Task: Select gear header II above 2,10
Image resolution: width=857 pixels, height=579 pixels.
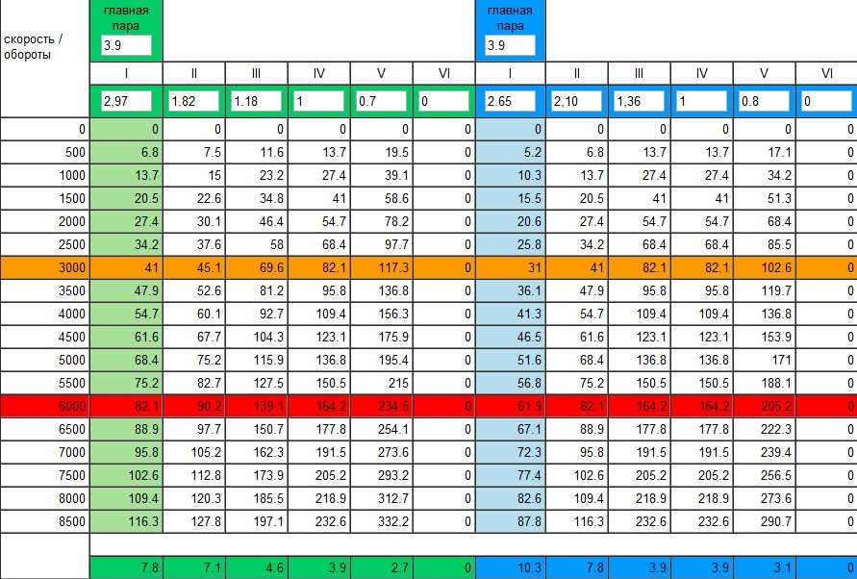Action: (576, 73)
